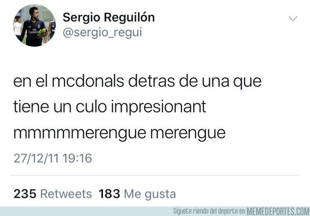View the 235 Retweets list
This screenshot has height=216, width=310.
pos(52,194)
